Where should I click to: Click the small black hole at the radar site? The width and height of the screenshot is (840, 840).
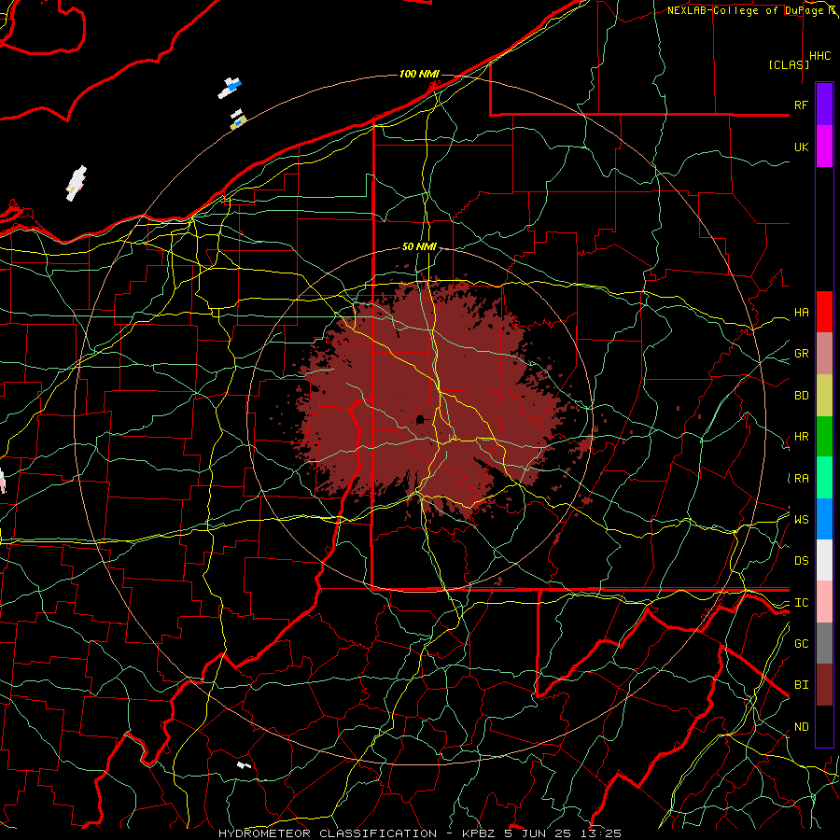point(421,419)
